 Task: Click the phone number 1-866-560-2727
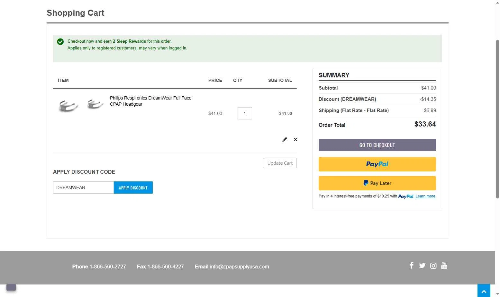point(108,266)
